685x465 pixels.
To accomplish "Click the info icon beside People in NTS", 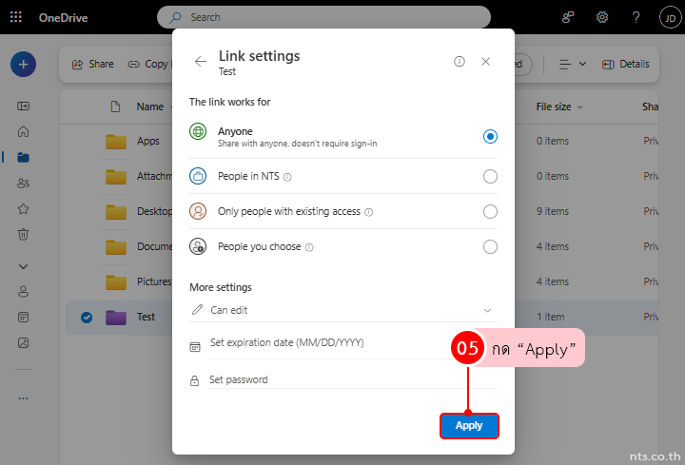I will [x=287, y=177].
